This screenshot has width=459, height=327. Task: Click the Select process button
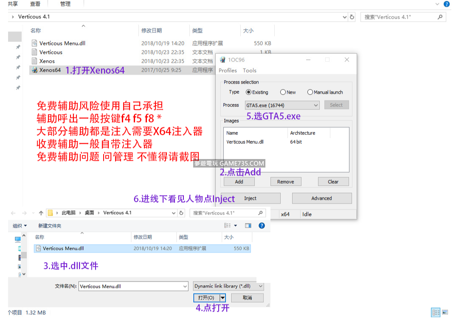coord(336,105)
